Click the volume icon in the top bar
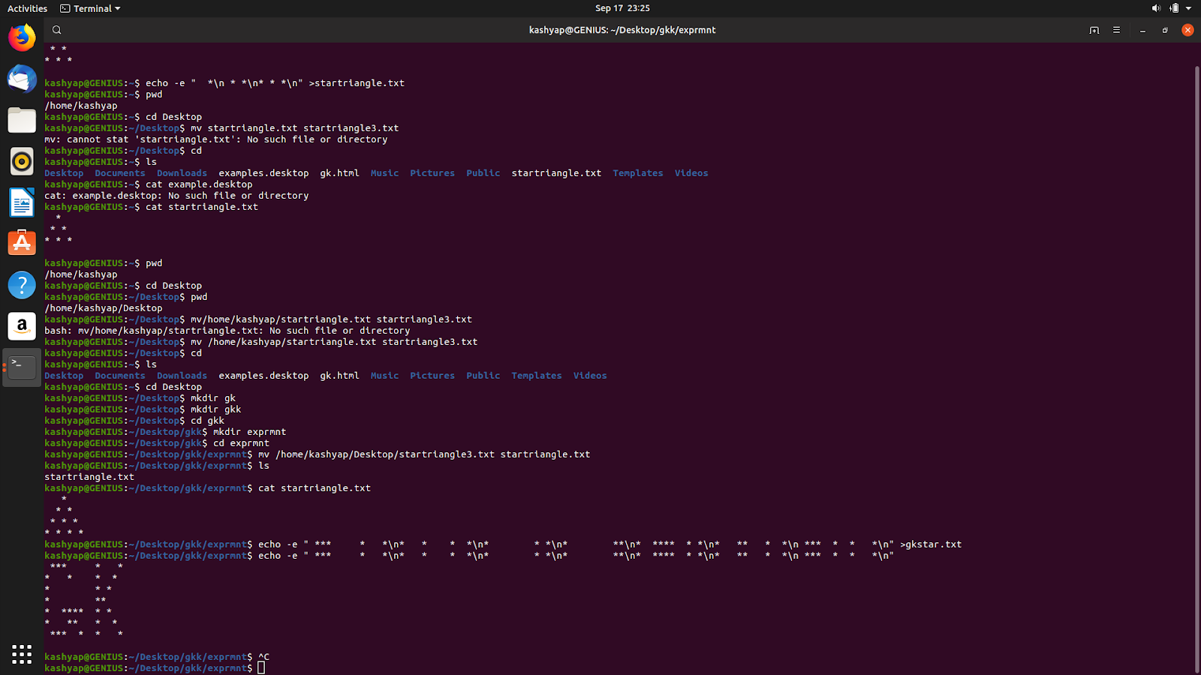The width and height of the screenshot is (1201, 675). pyautogui.click(x=1156, y=8)
